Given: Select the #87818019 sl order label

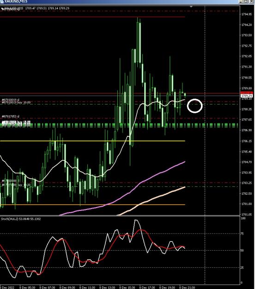Looking at the screenshot, I should pos(11,100).
